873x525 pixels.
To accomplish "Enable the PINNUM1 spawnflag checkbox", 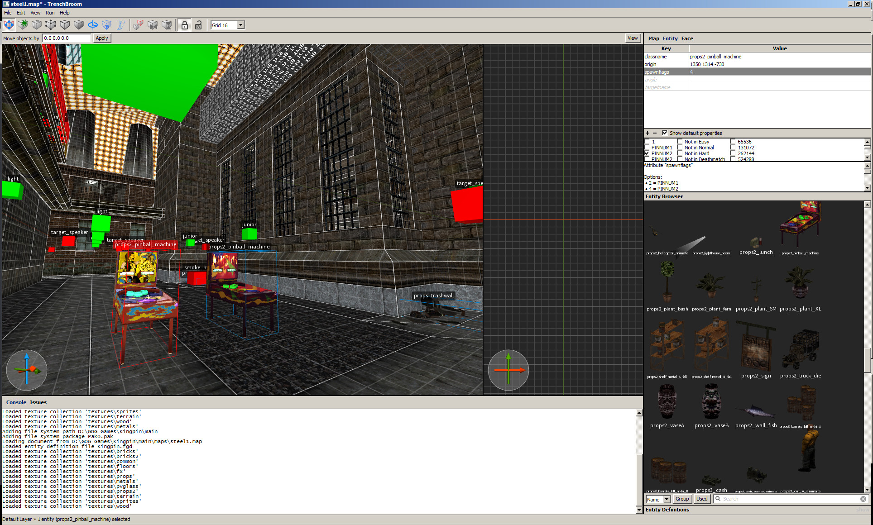I will pyautogui.click(x=647, y=148).
